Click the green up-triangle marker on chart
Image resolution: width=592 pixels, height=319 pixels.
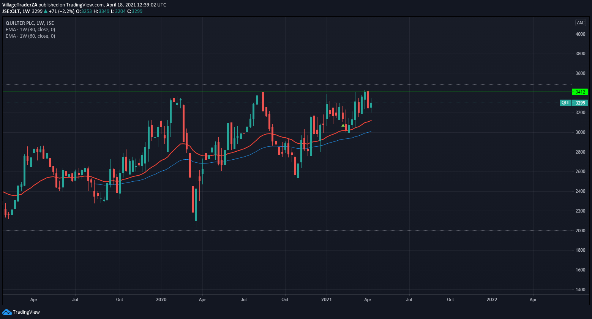coord(343,125)
